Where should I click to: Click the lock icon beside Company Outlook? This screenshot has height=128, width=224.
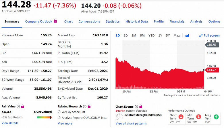pos(55,21)
